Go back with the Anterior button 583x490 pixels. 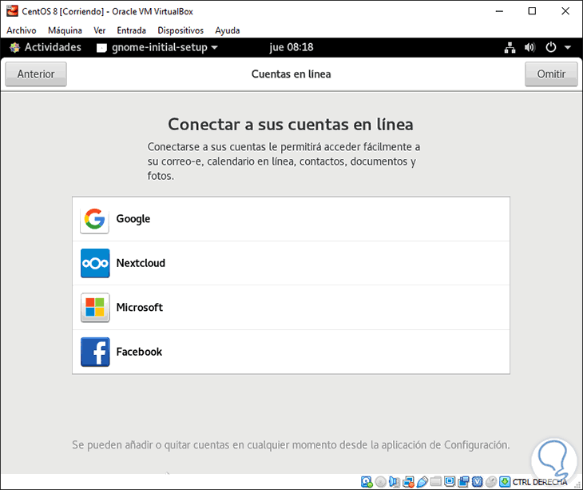(x=36, y=74)
